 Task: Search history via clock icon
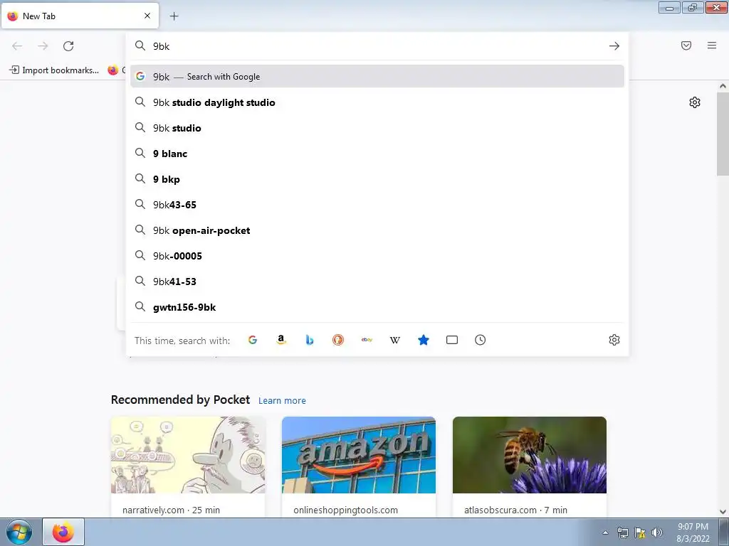pos(481,340)
